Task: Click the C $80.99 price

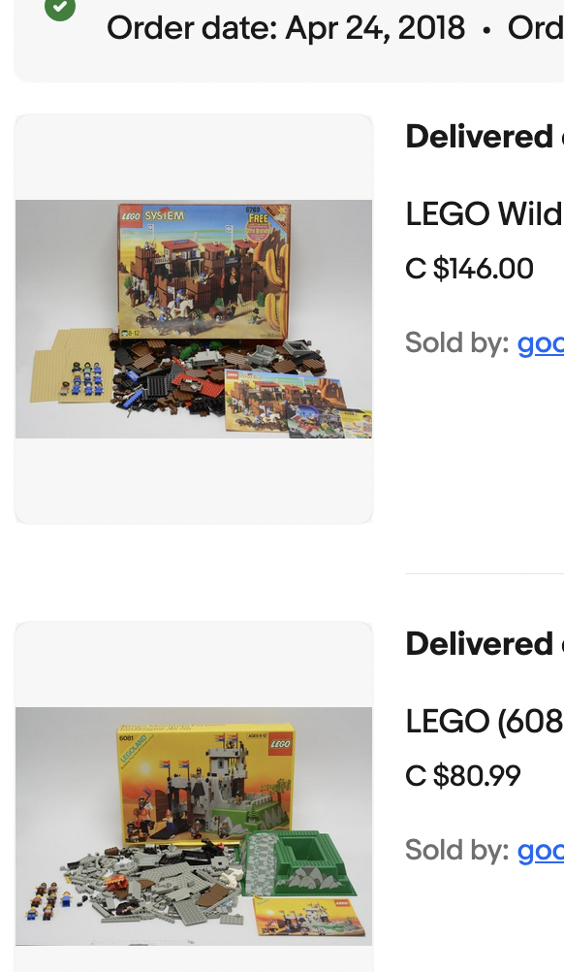Action: tap(463, 775)
